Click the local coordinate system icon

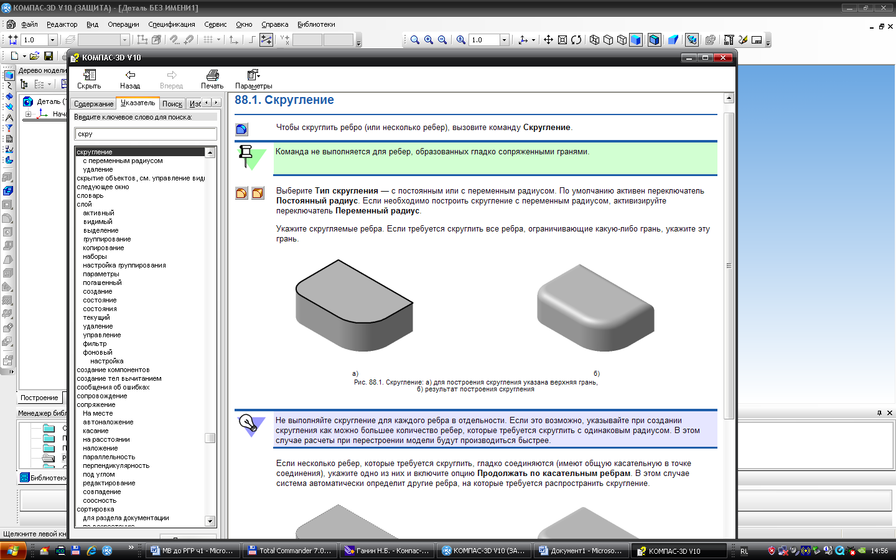233,40
